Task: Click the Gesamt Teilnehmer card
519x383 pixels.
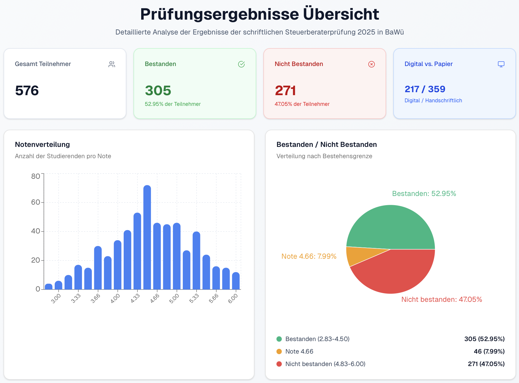Action: click(65, 84)
